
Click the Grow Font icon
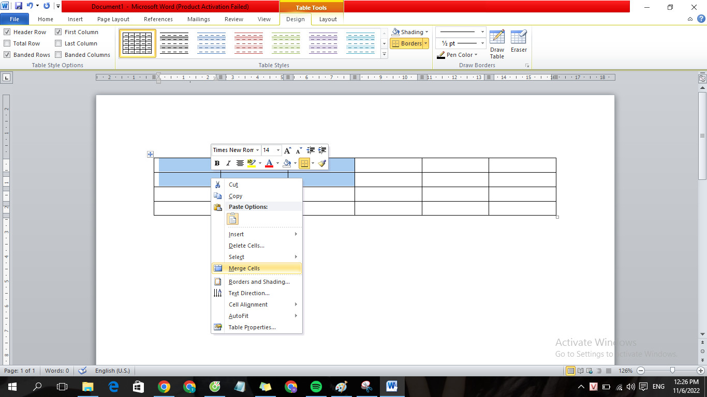coord(288,150)
